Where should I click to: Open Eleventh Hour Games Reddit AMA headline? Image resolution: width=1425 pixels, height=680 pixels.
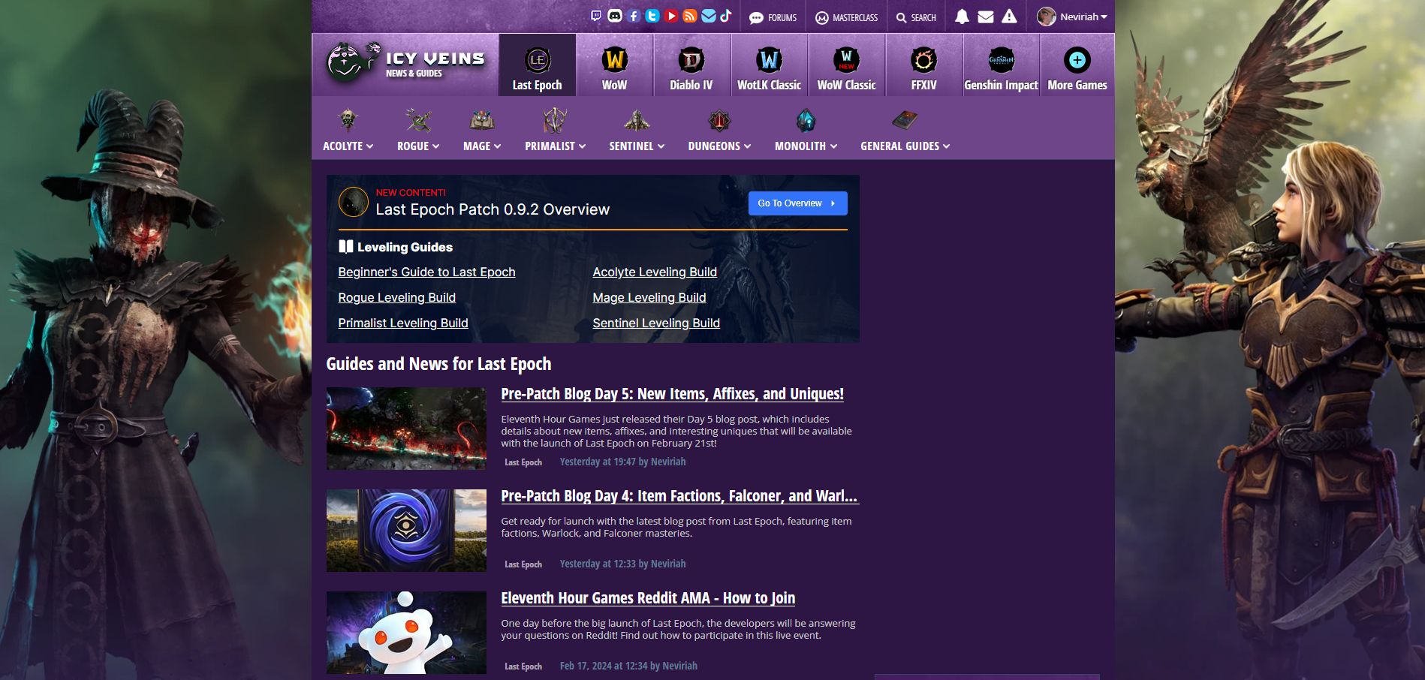(648, 598)
